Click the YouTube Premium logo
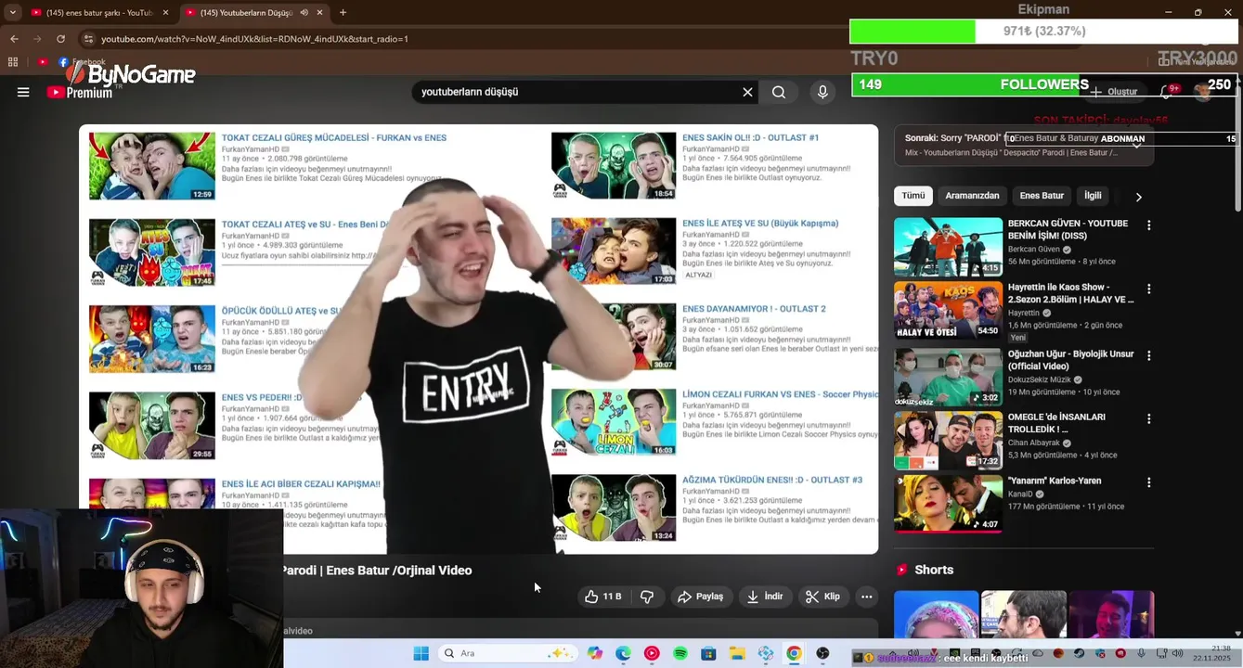1243x668 pixels. click(80, 92)
